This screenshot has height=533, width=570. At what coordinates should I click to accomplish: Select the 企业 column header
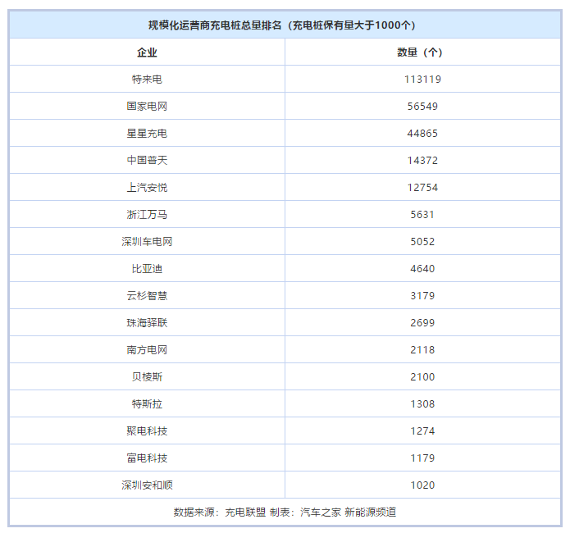[x=147, y=52]
